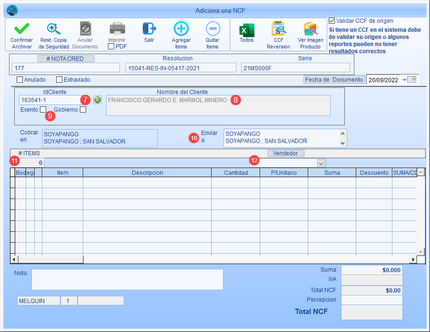This screenshot has width=430, height=332.
Task: Open the document date dropdown arrow
Action: point(404,80)
